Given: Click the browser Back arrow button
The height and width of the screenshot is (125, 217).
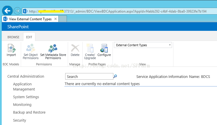Looking at the screenshot, I should pos(7,11).
